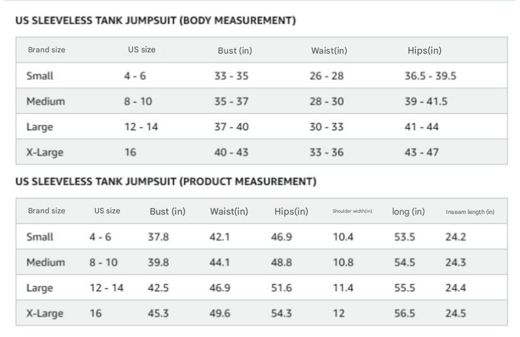The image size is (520, 337).
Task: Click Shoulder width(in) column header
Action: click(352, 211)
